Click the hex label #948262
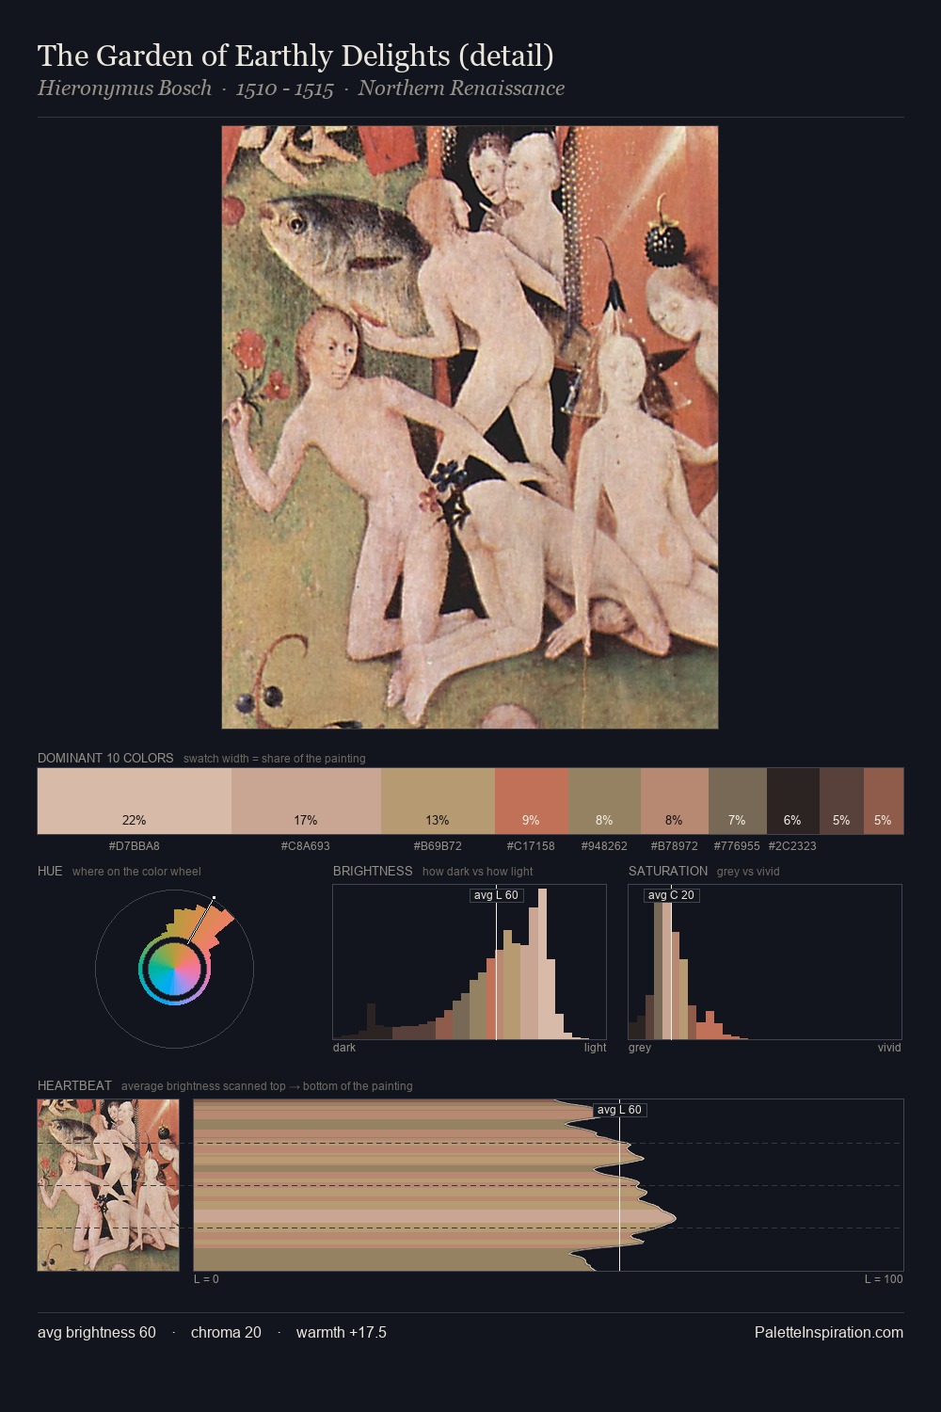The width and height of the screenshot is (941, 1412). click(604, 846)
